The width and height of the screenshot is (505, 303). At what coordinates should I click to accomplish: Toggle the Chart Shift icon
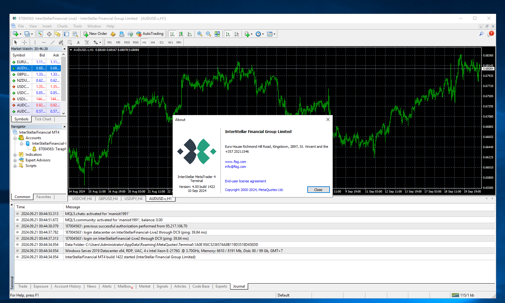[x=237, y=34]
